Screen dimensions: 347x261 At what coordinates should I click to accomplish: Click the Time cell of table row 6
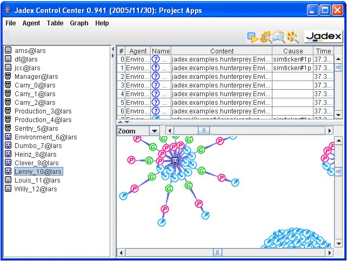pyautogui.click(x=323, y=111)
